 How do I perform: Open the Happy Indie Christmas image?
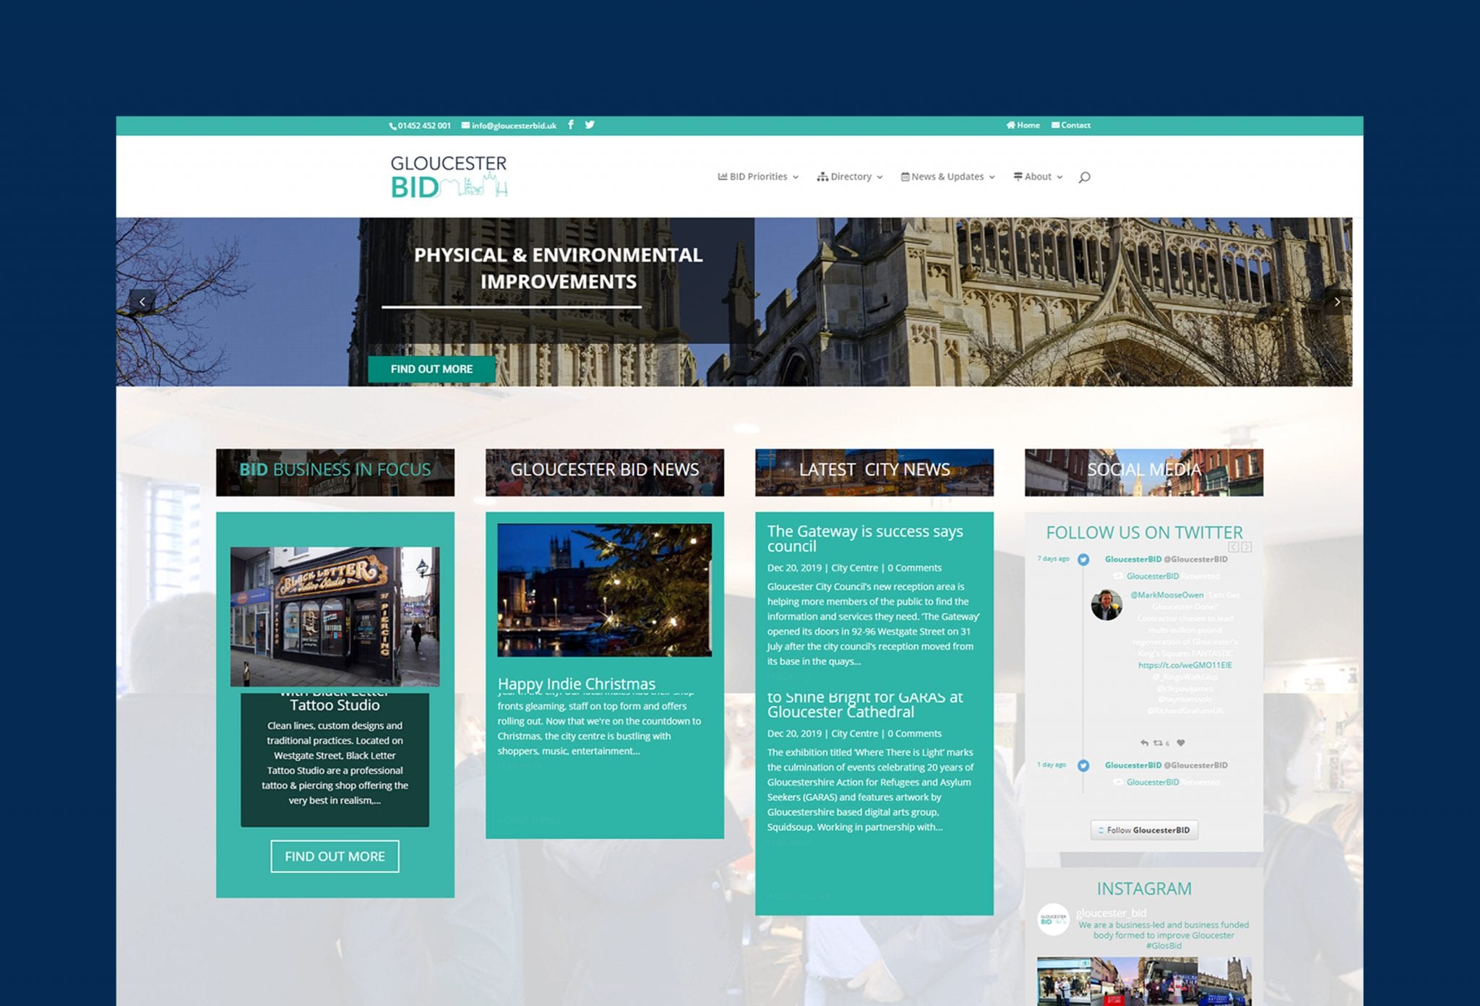click(605, 590)
